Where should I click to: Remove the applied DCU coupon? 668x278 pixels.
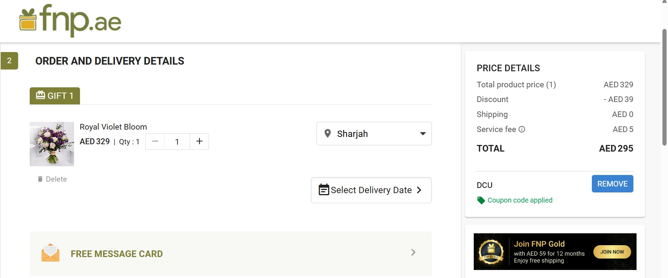tap(612, 184)
